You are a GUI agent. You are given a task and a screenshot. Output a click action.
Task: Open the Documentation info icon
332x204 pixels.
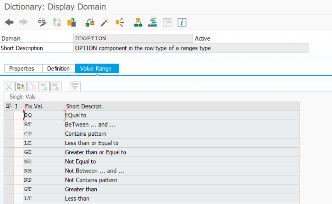click(x=182, y=22)
